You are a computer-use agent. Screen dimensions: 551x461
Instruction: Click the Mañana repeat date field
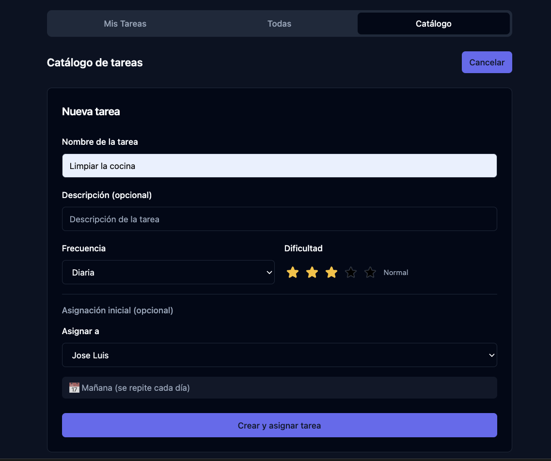[x=279, y=388]
